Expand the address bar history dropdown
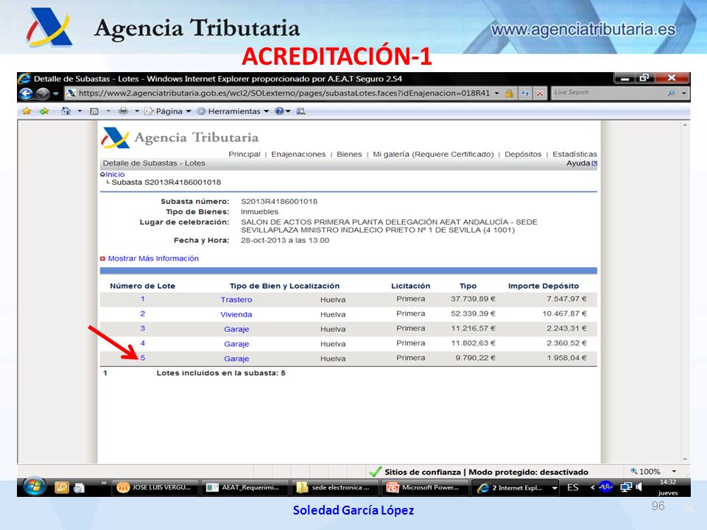 click(497, 93)
